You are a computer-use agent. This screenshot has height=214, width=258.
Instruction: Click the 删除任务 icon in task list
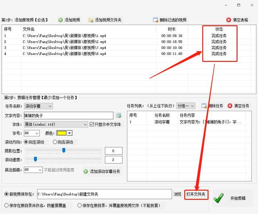pos(204,106)
